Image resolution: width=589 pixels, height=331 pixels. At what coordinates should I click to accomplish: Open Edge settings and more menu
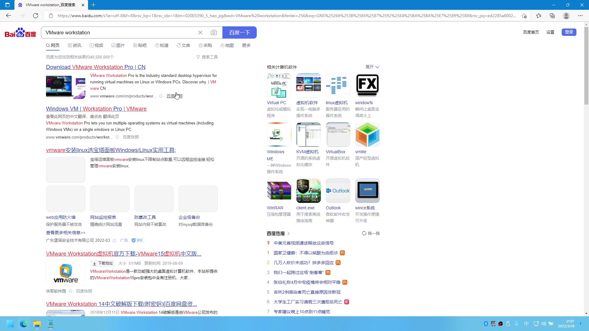(580, 16)
